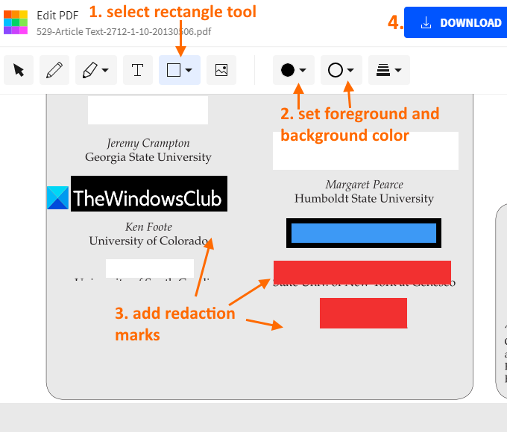Click the PDF file name text
This screenshot has width=507, height=432.
tap(124, 32)
